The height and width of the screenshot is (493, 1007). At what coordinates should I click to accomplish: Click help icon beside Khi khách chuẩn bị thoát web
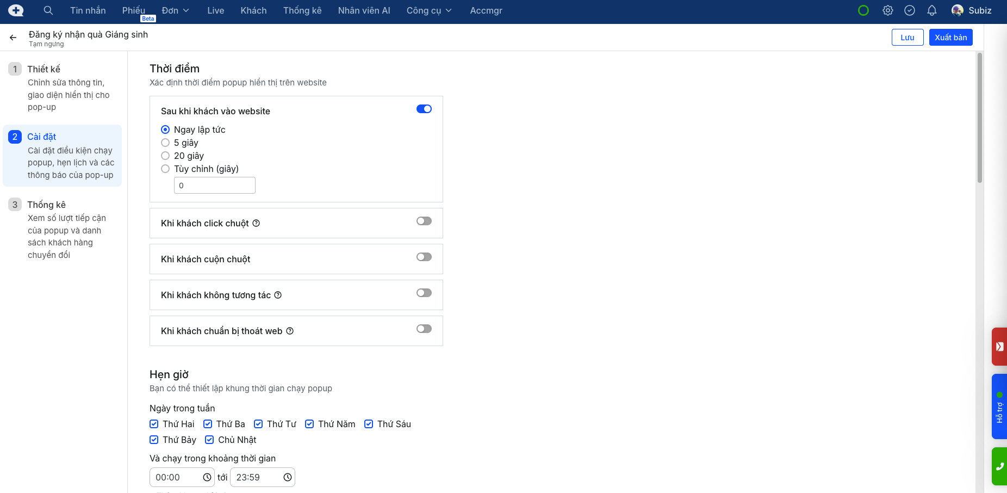[290, 331]
